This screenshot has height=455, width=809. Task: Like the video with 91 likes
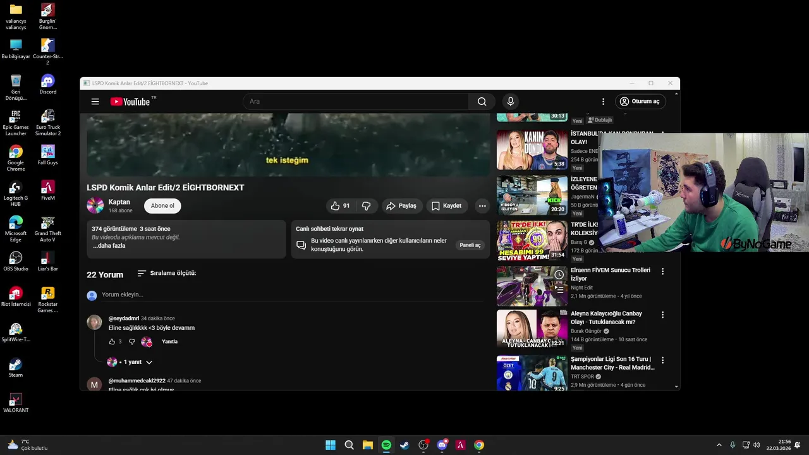(x=340, y=206)
